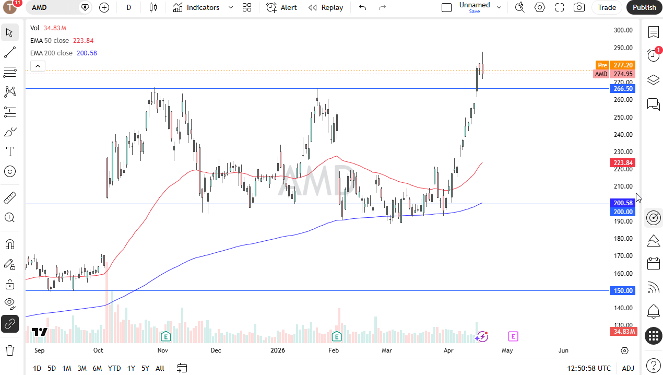Select the ruler measure tool
Viewport: 663px width, 375px height.
click(9, 197)
